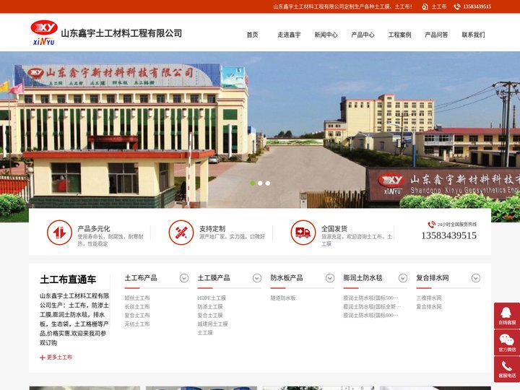Go to 首页 in navigation
Screen dimensions: 520x390
252,35
